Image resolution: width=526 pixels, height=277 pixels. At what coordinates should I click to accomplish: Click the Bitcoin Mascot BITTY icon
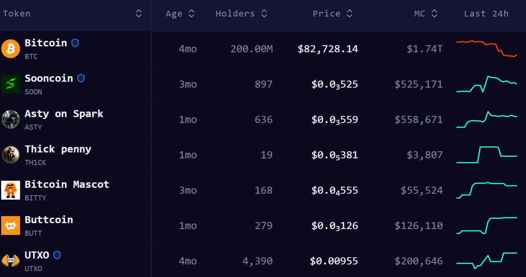coord(11,190)
